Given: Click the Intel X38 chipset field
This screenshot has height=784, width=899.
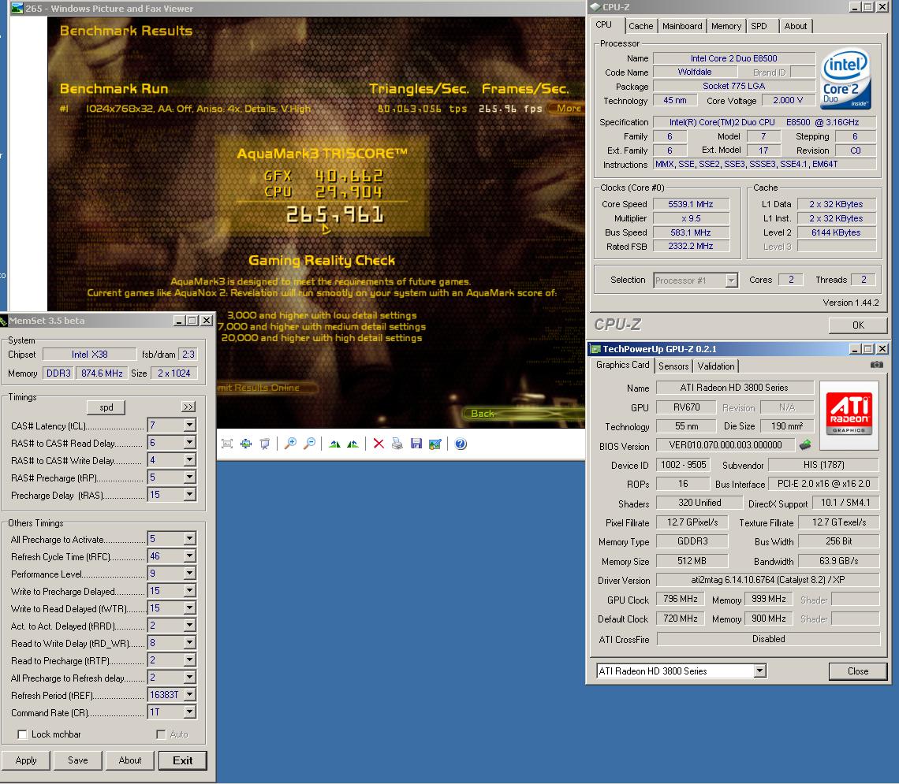Looking at the screenshot, I should [89, 355].
